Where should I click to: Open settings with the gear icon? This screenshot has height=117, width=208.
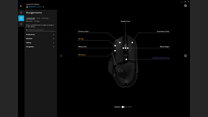click(x=186, y=6)
